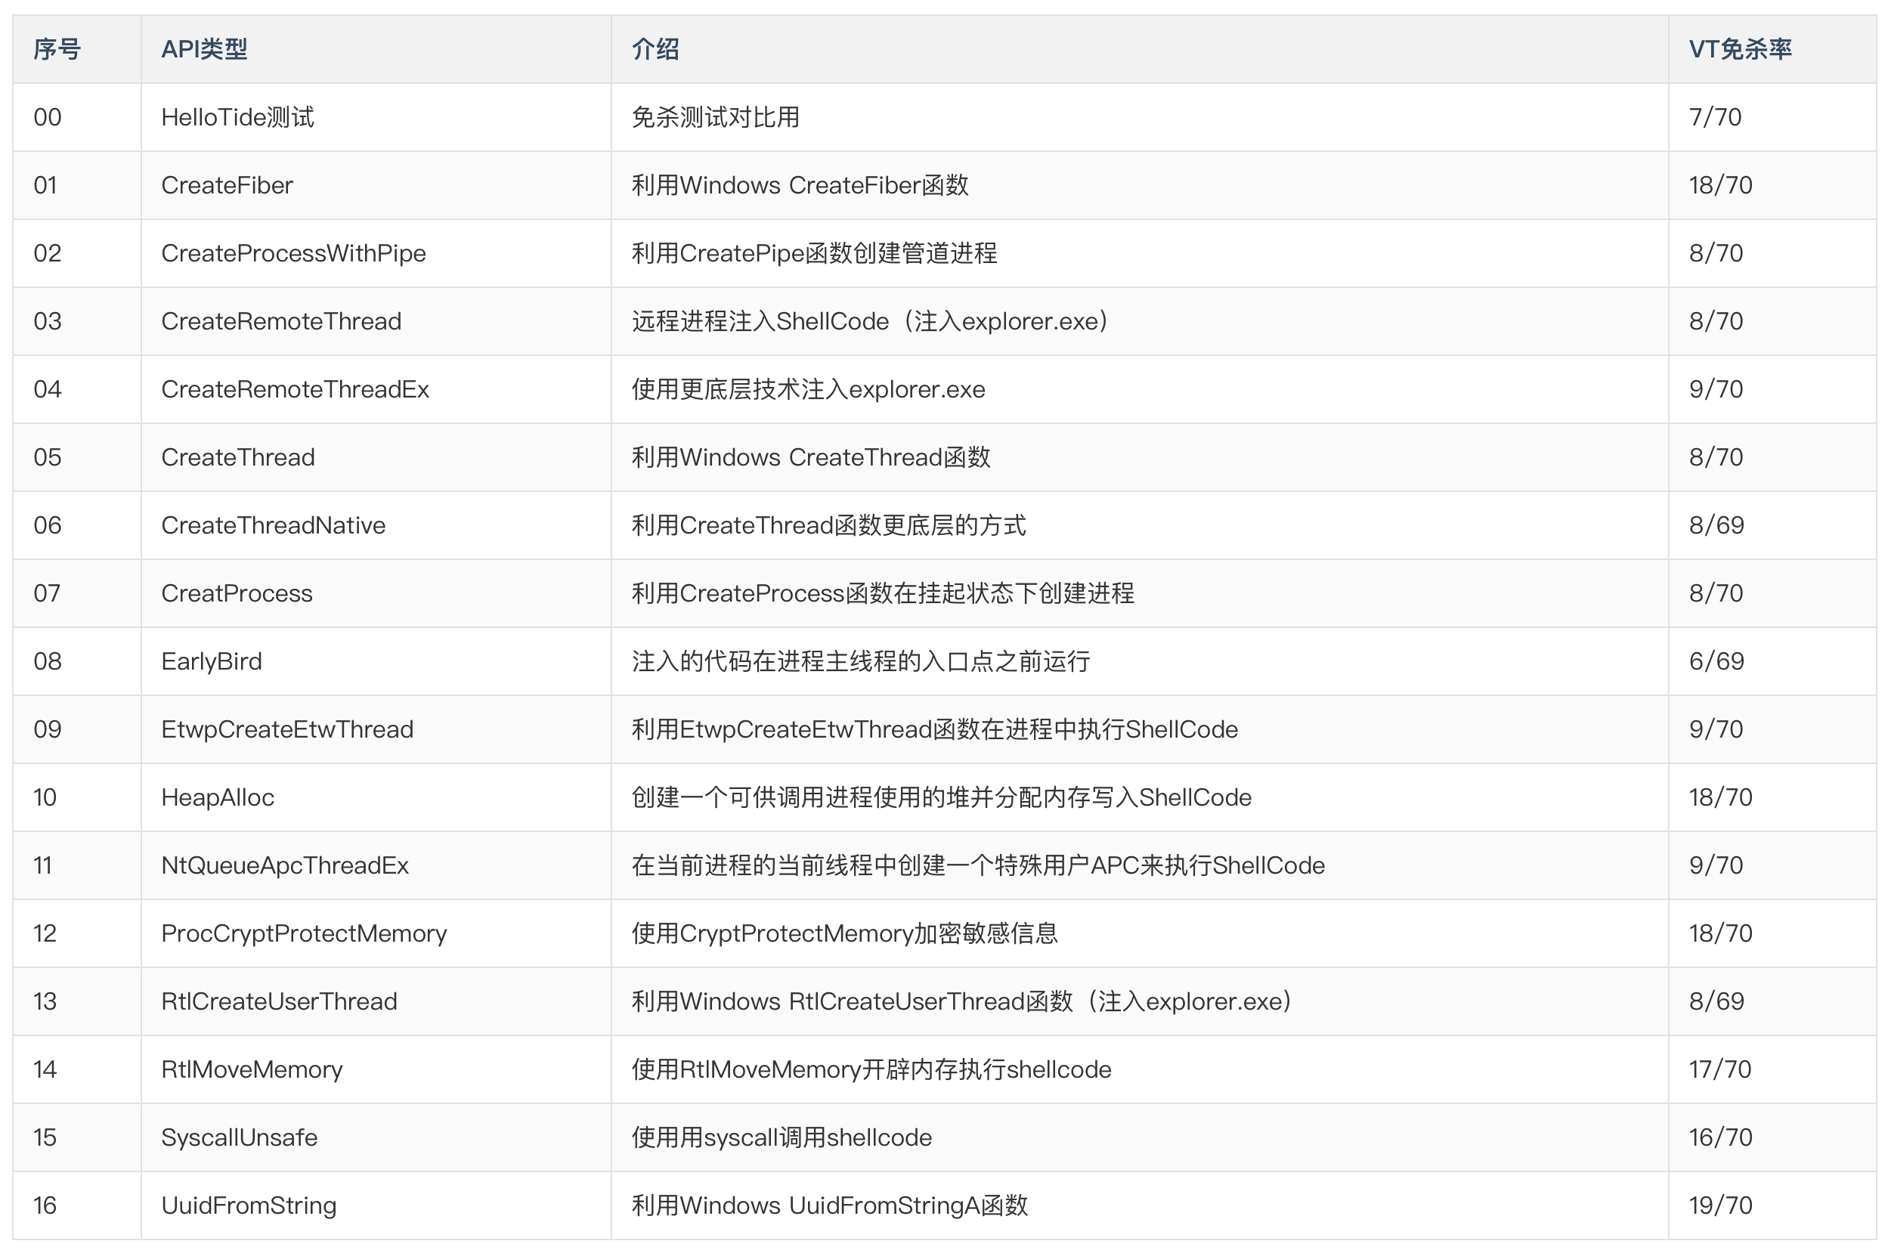Click the API类型 column header
The width and height of the screenshot is (1888, 1250).
tap(204, 49)
